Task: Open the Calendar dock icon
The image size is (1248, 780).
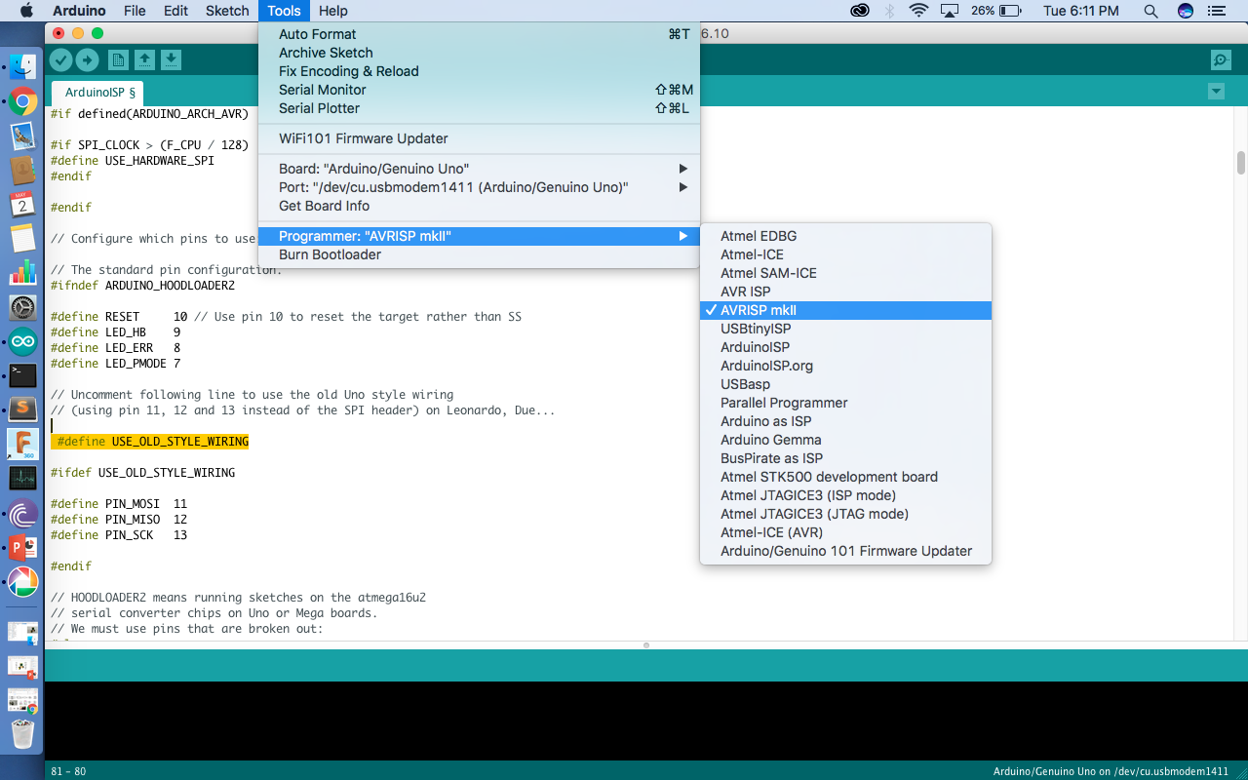Action: [22, 204]
